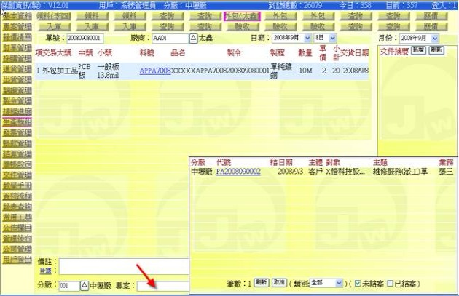Open 基本資料 in the left sidebar
459x296 pixels.
click(17, 15)
